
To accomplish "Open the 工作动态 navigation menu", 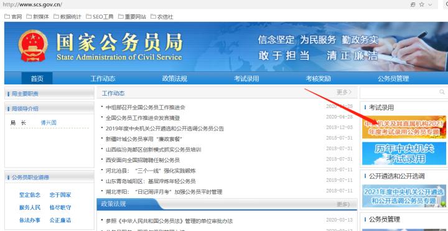I will (x=103, y=78).
